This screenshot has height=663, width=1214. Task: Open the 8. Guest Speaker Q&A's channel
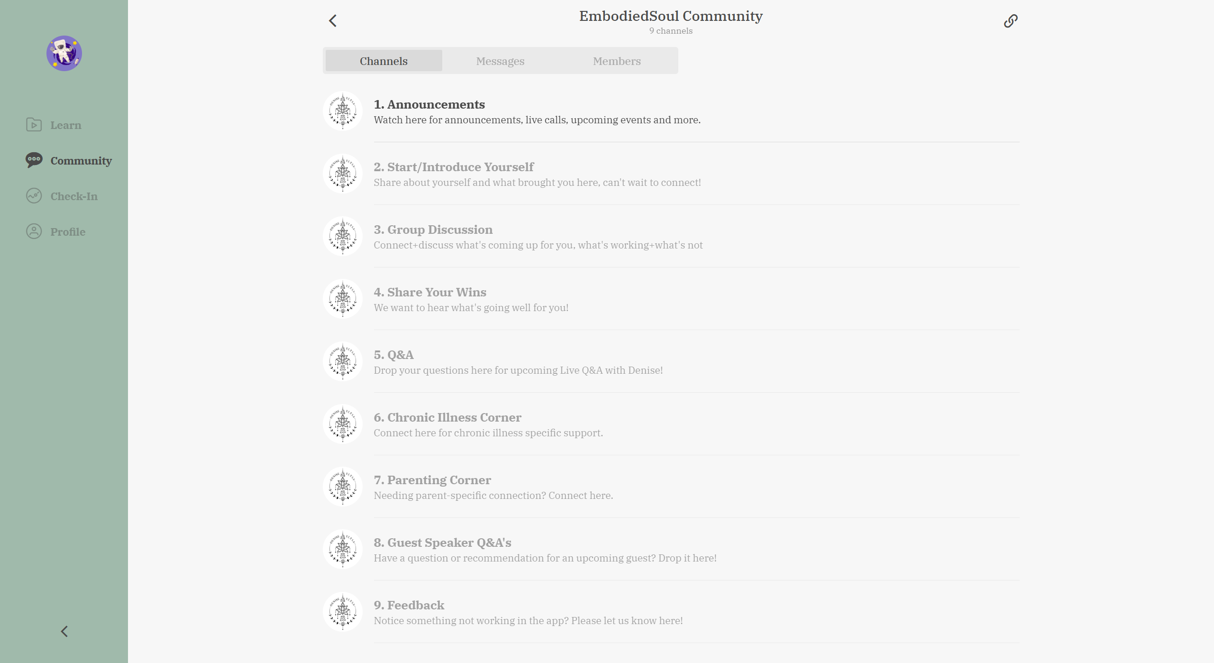[x=671, y=549]
